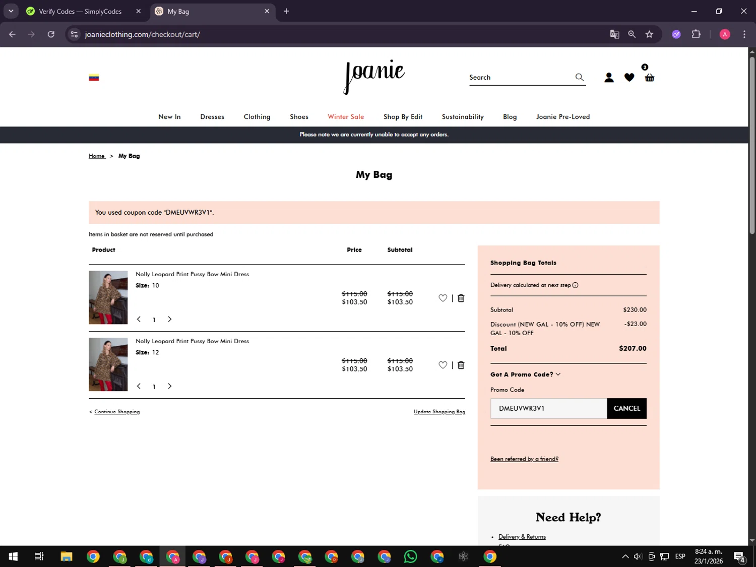
Task: Open the Shop By Edit menu
Action: pyautogui.click(x=403, y=116)
